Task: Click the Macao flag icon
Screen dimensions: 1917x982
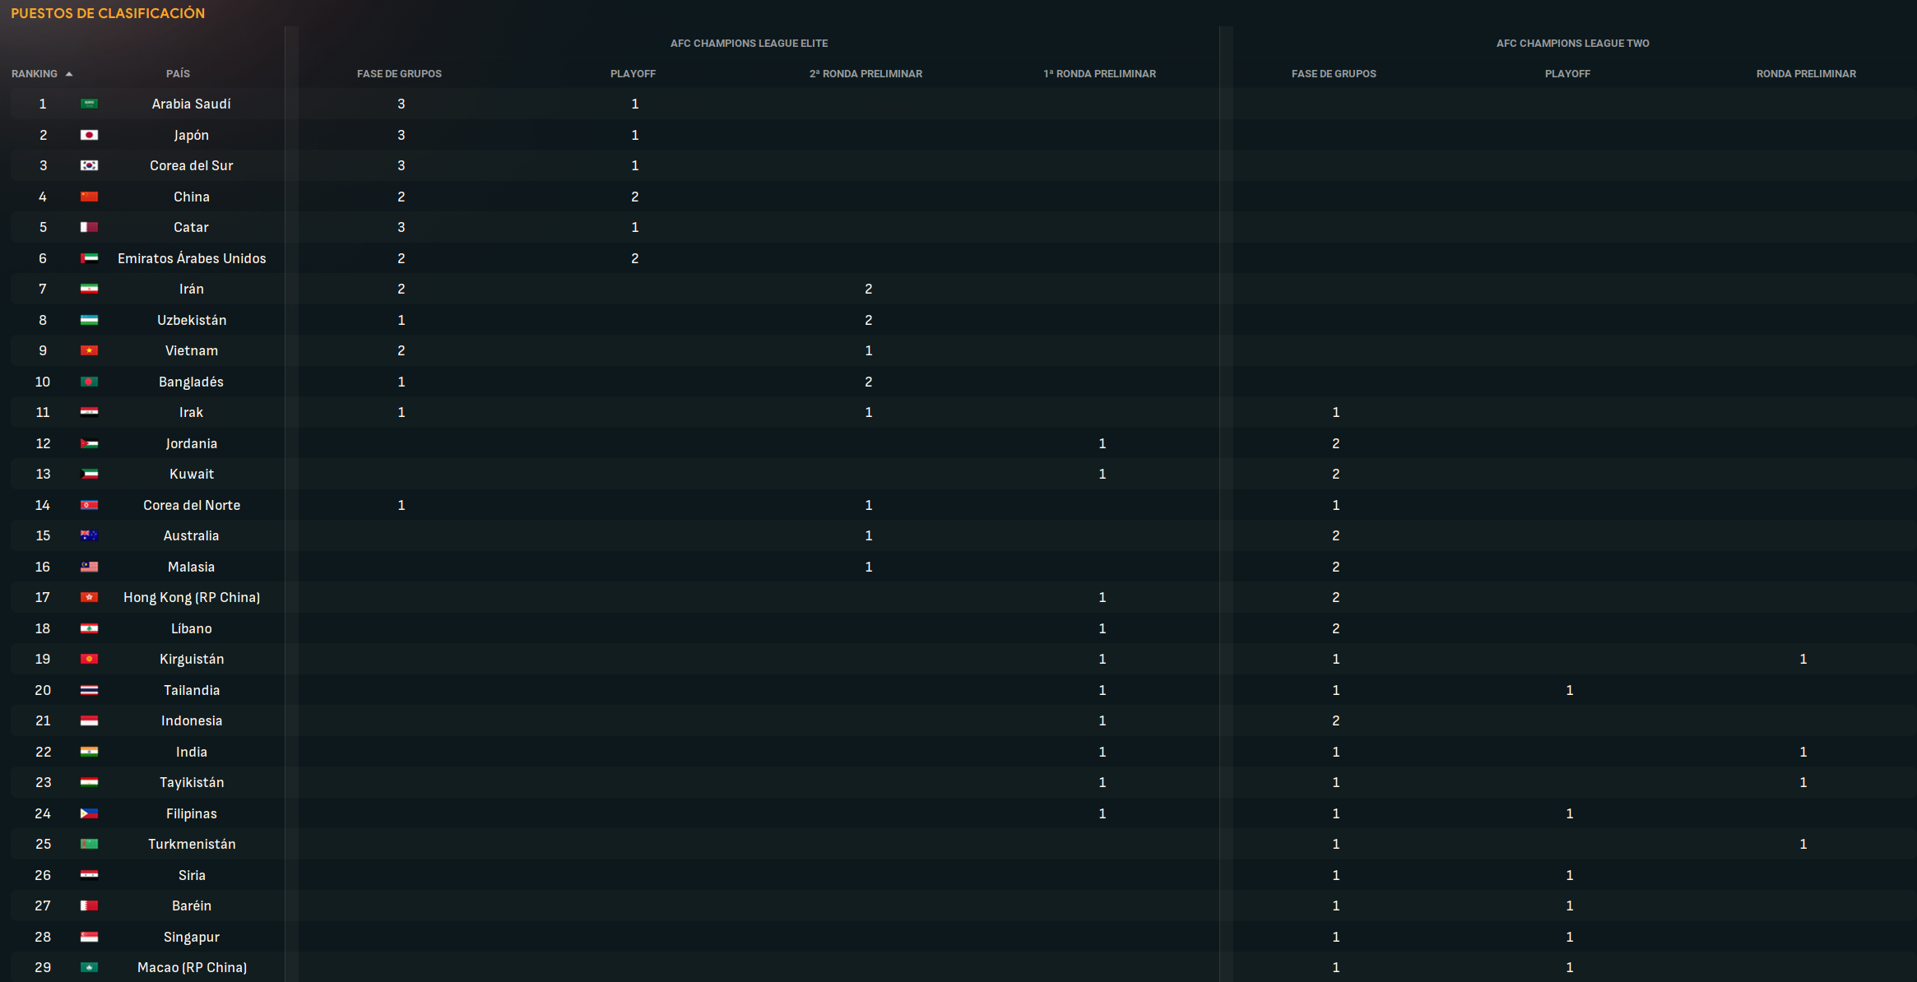Action: pyautogui.click(x=89, y=967)
